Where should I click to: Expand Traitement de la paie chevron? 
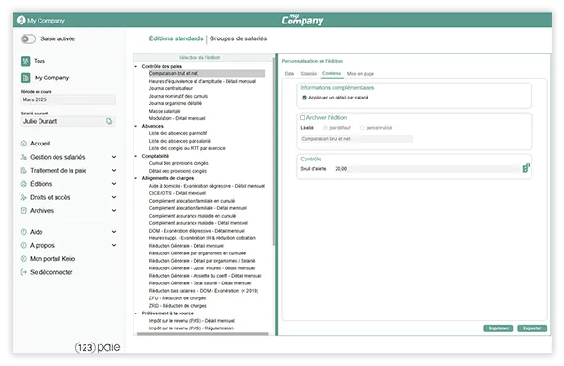tap(114, 170)
